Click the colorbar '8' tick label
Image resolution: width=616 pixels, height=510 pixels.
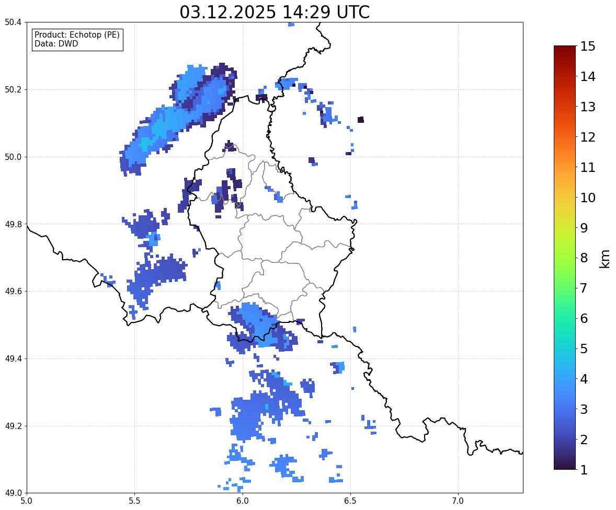click(584, 258)
